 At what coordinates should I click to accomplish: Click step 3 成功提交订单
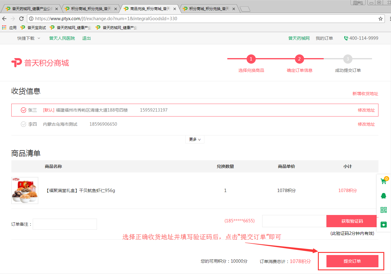(x=348, y=63)
